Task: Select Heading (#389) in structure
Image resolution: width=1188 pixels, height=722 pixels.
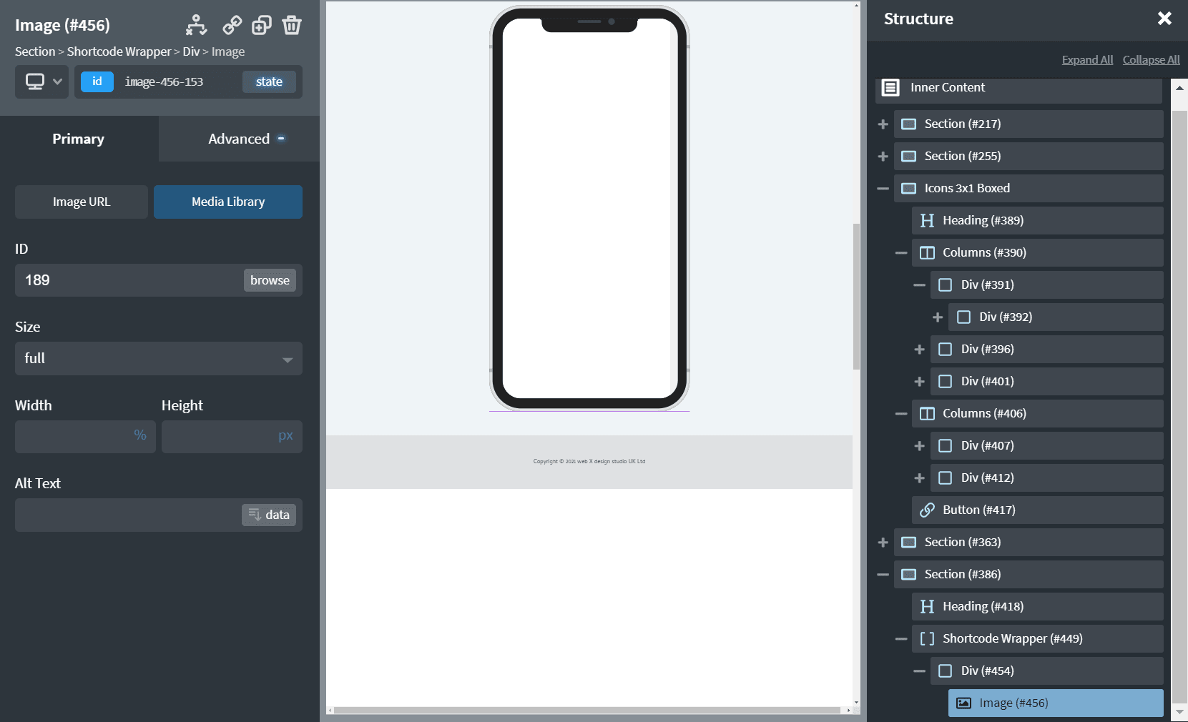Action: (x=1037, y=220)
